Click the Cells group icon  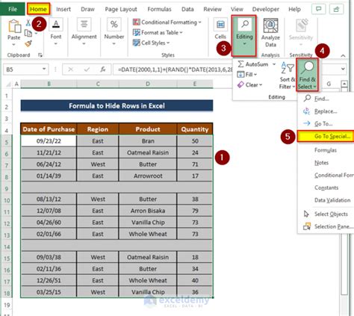pyautogui.click(x=220, y=25)
